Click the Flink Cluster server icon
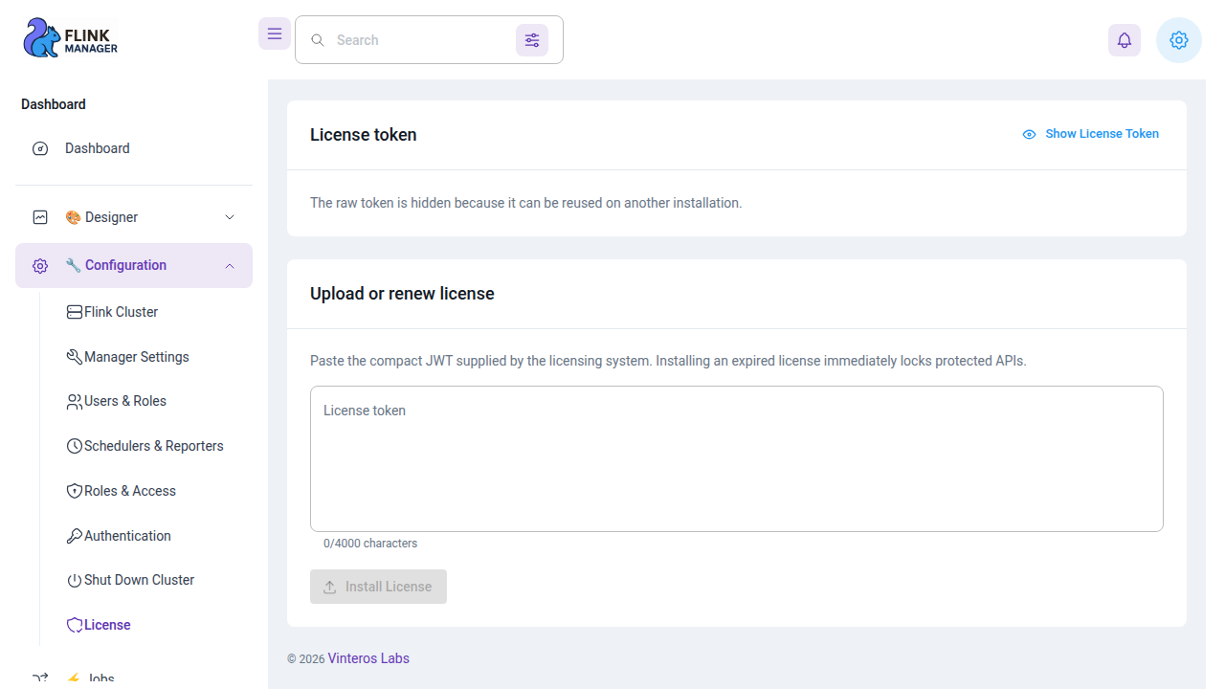Screen dimensions: 1225x689 pyautogui.click(x=75, y=312)
